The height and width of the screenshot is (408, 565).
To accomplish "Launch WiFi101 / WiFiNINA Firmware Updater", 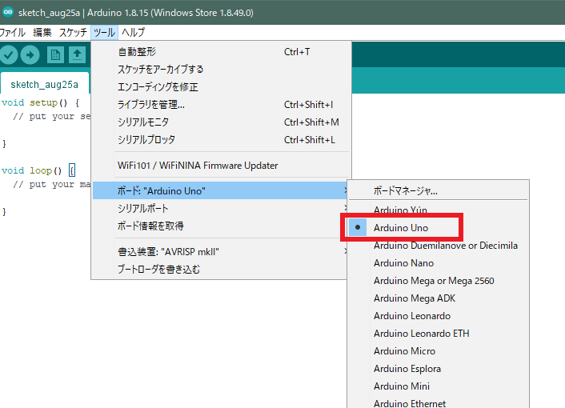I will (221, 166).
